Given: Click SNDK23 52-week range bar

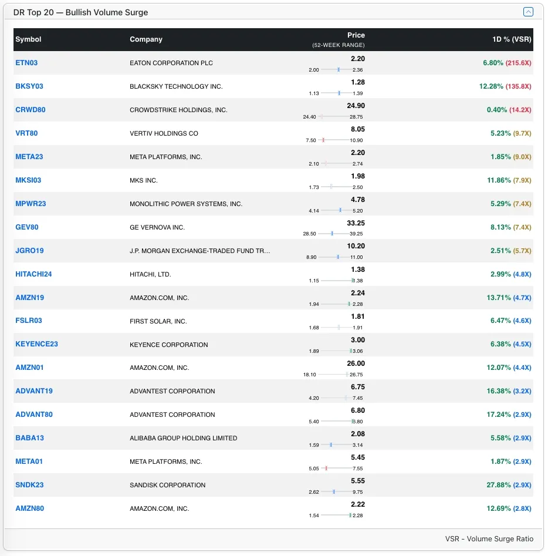Looking at the screenshot, I should pos(336,491).
